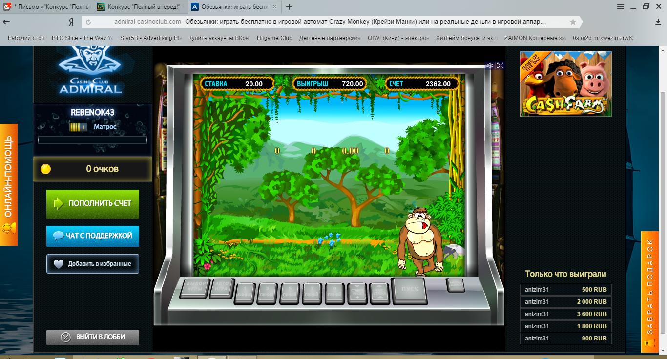The width and height of the screenshot is (667, 359).
Task: Open browser downloads arrow
Action: tap(658, 22)
